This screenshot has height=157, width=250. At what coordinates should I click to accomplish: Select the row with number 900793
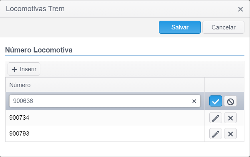[x=105, y=134]
